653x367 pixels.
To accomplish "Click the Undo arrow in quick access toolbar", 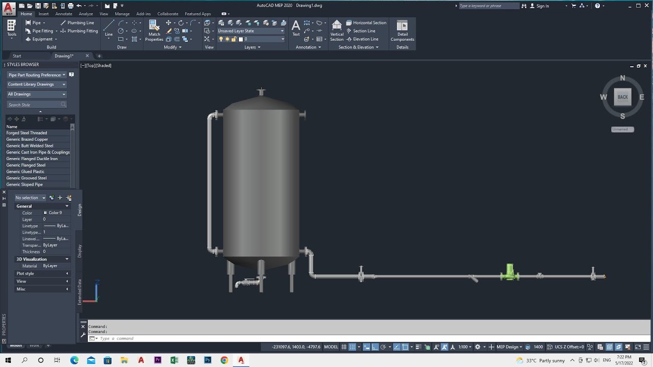I will (79, 6).
